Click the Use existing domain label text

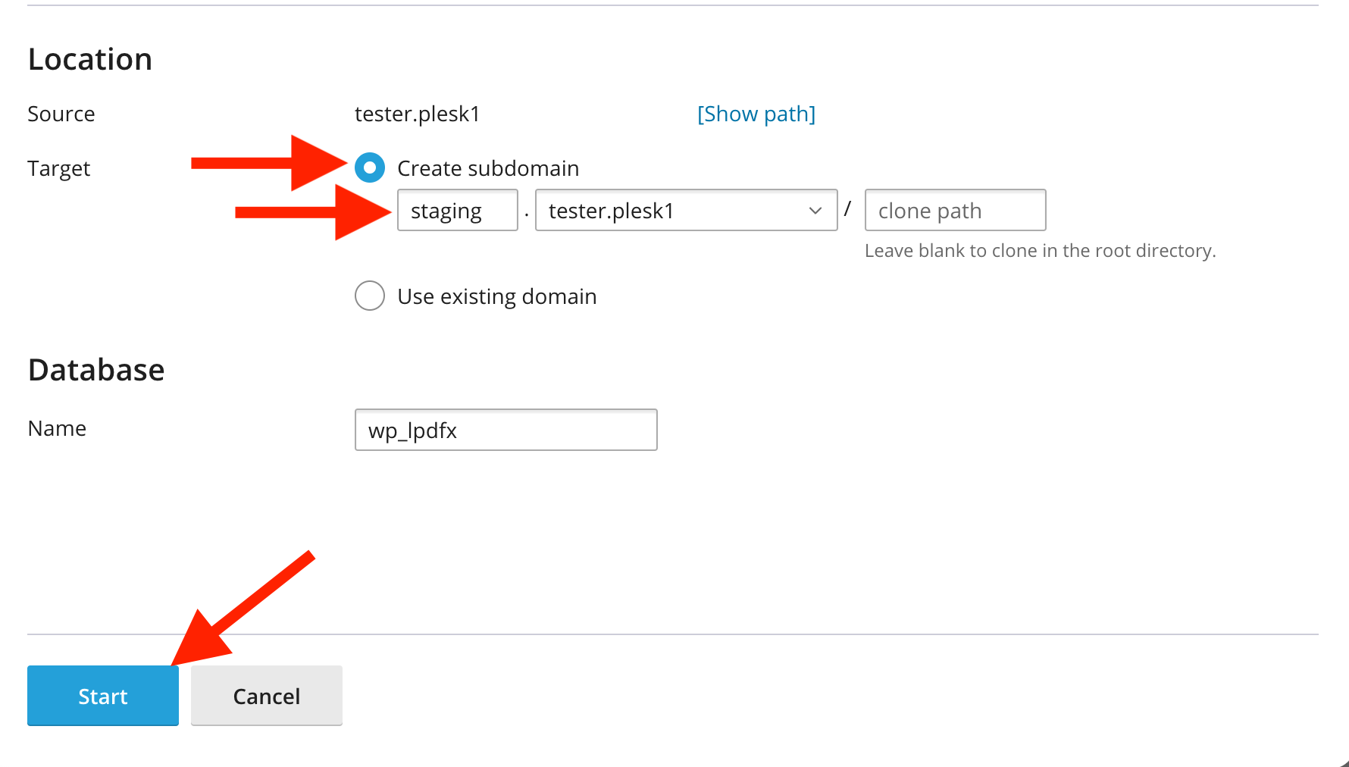496,296
